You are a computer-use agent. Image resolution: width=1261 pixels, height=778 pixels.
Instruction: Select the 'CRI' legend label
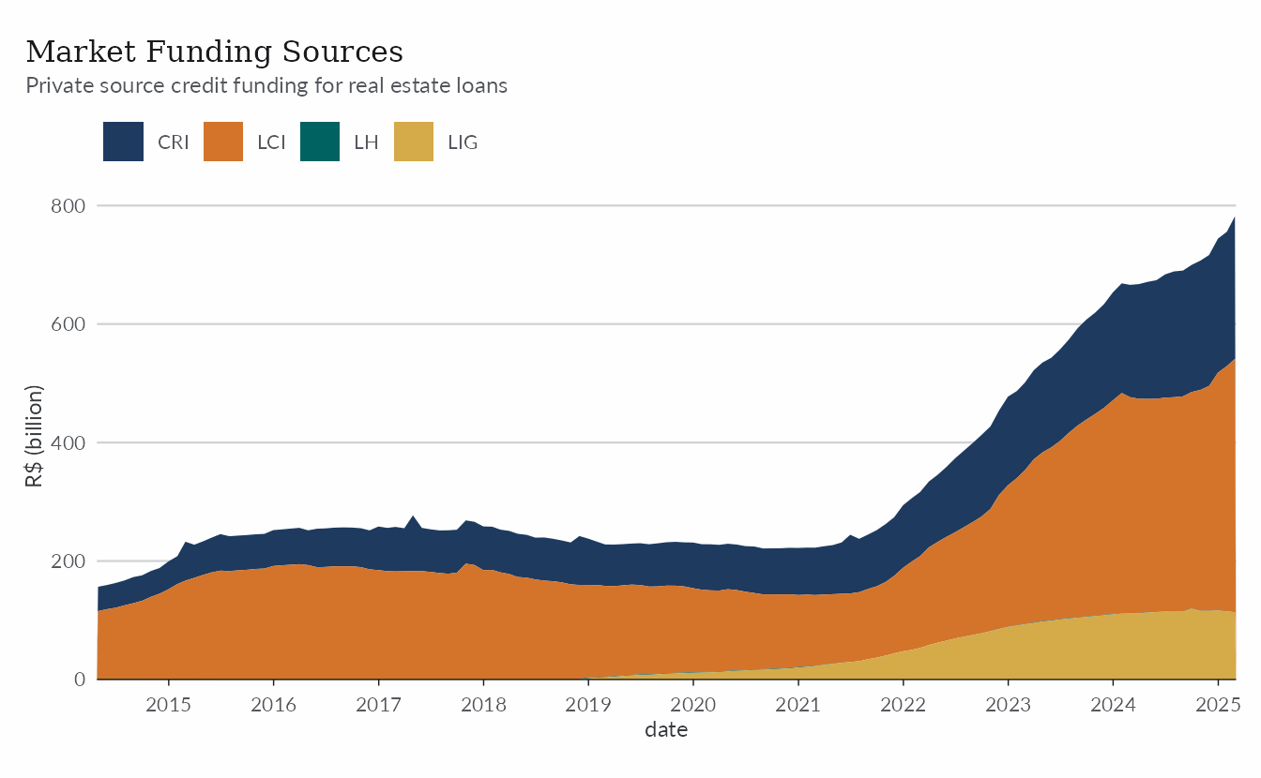click(174, 142)
